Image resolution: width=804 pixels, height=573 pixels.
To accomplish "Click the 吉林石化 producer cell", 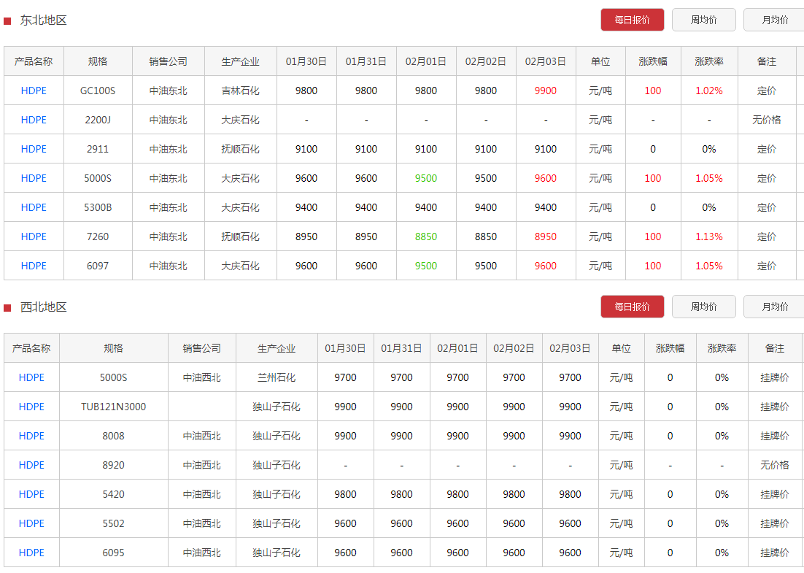I will pos(241,91).
